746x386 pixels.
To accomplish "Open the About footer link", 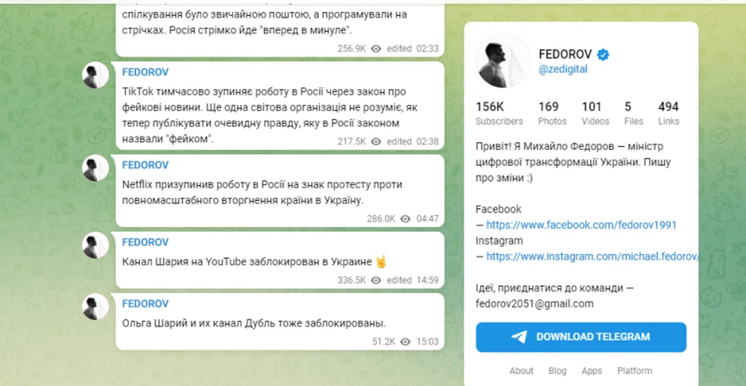I will pos(522,370).
